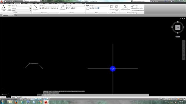Click N on the ViewCube compass
Image resolution: width=186 pixels, height=104 pixels.
[x=178, y=22]
